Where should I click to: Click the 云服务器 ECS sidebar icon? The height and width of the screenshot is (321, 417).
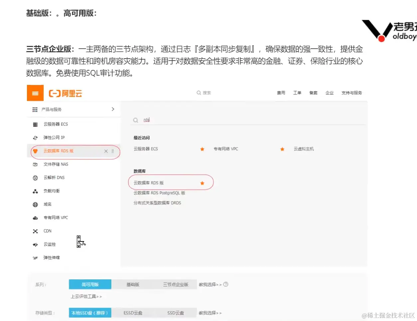35,125
